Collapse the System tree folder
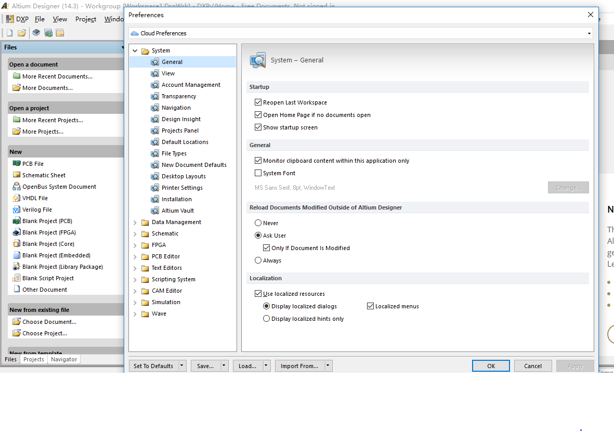 (135, 51)
